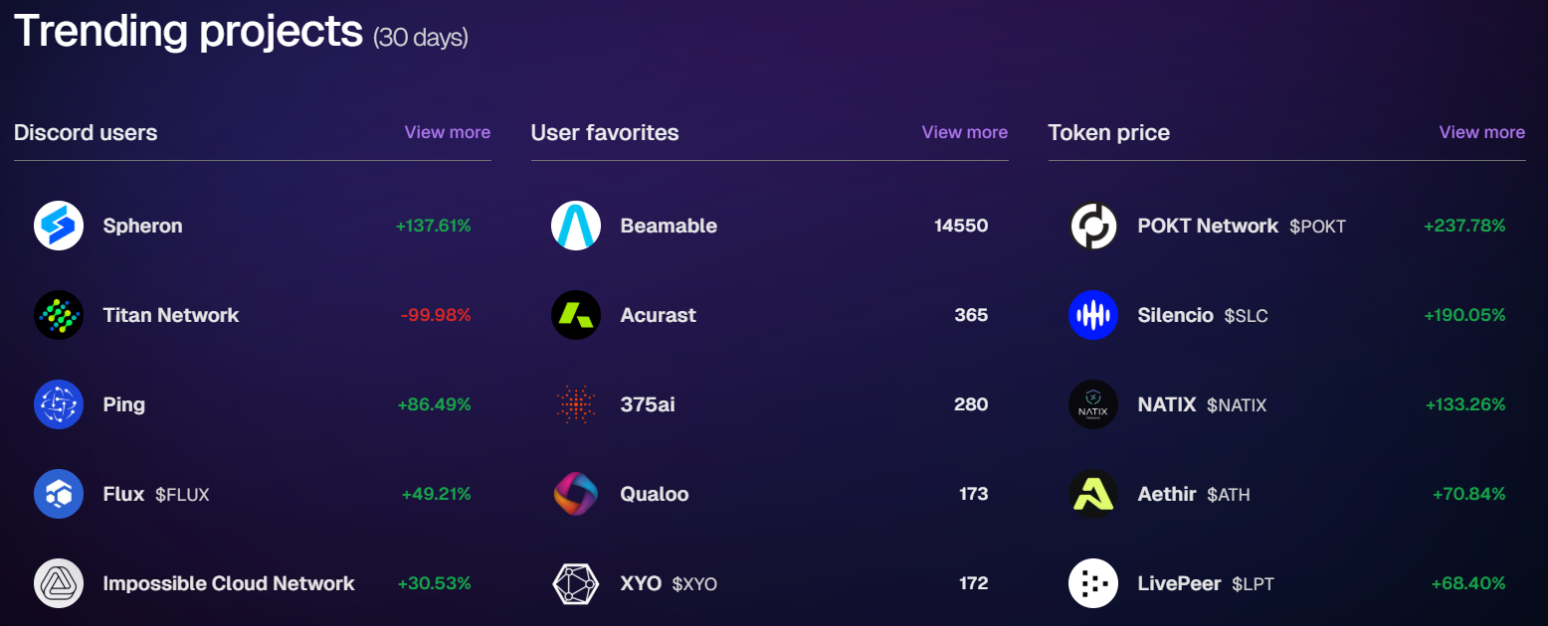Open Impossible Cloud Network triangle logo
Viewport: 1548px width, 626px height.
(59, 583)
